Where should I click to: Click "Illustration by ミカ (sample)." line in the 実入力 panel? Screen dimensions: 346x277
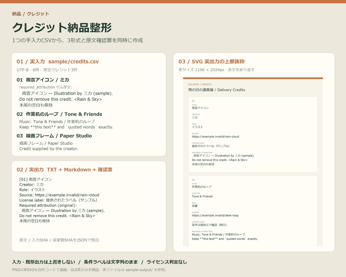coord(68,93)
